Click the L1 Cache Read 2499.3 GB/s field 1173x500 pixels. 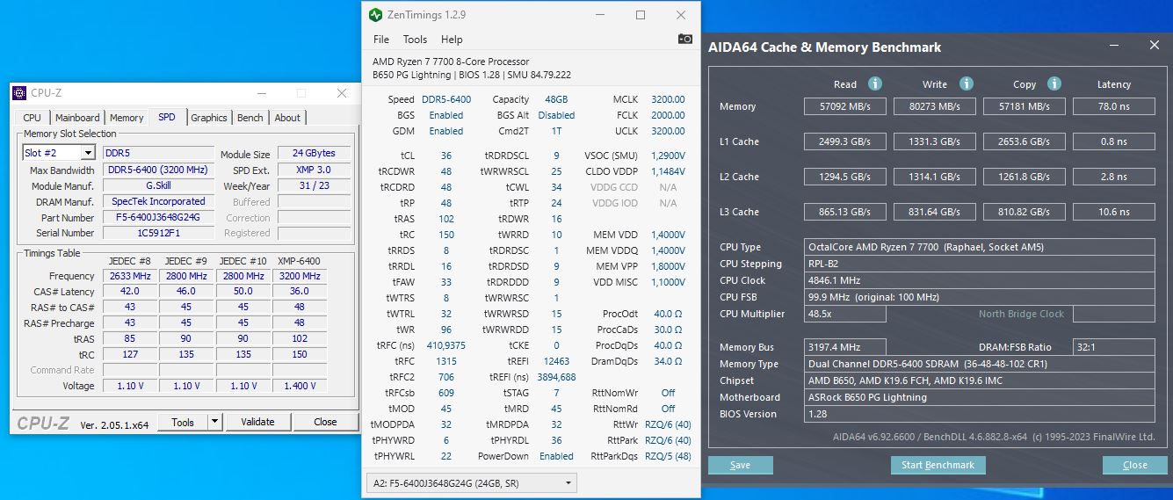[845, 141]
